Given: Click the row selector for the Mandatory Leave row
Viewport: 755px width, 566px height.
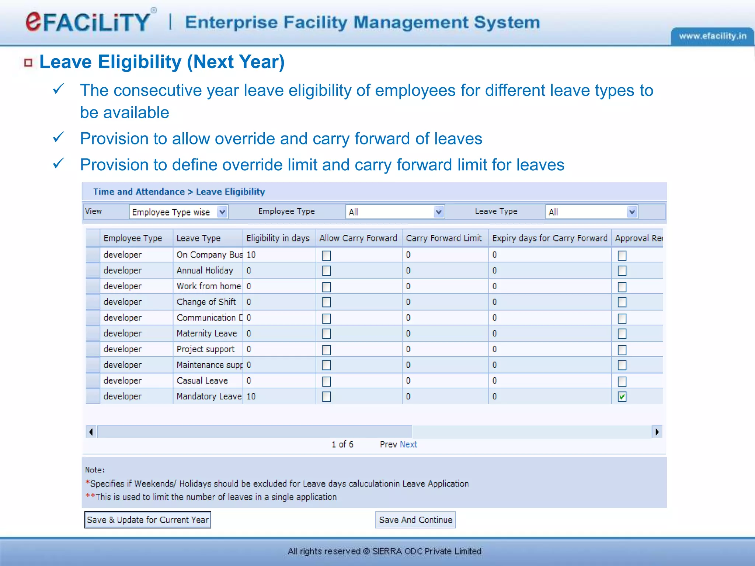Looking at the screenshot, I should [93, 396].
